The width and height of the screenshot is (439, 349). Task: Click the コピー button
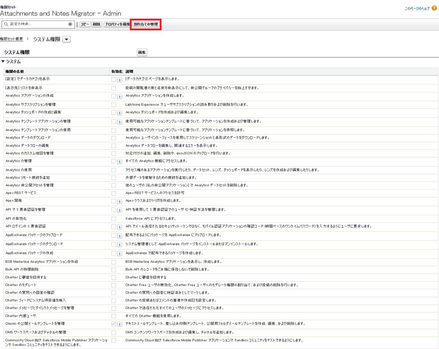pyautogui.click(x=85, y=24)
